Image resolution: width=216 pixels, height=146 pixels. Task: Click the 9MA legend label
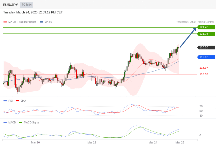pyautogui.click(x=23, y=101)
